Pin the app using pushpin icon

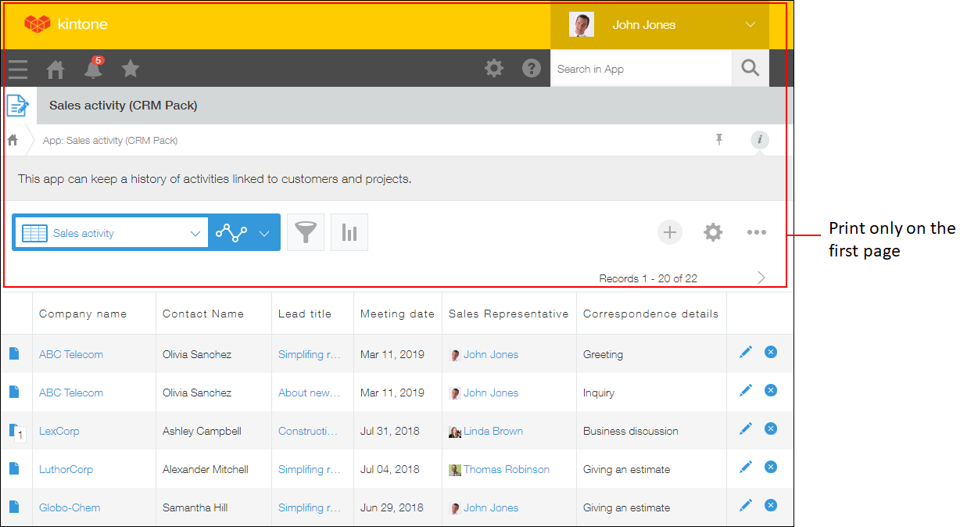(x=719, y=140)
